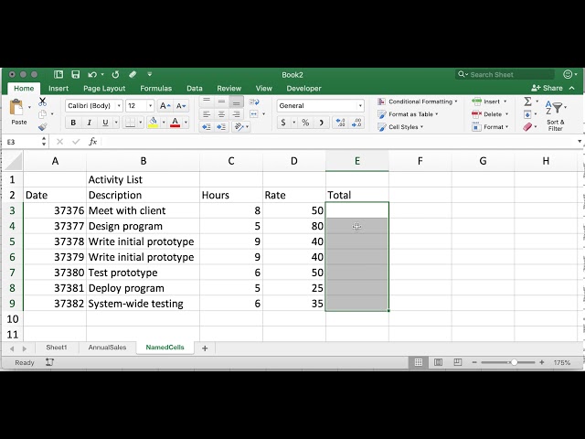The width and height of the screenshot is (585, 439).
Task: Open the Insert ribbon tab
Action: point(58,89)
